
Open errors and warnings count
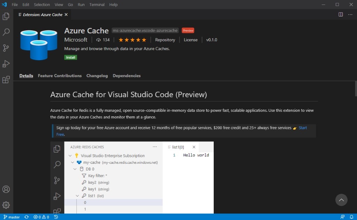point(41,217)
